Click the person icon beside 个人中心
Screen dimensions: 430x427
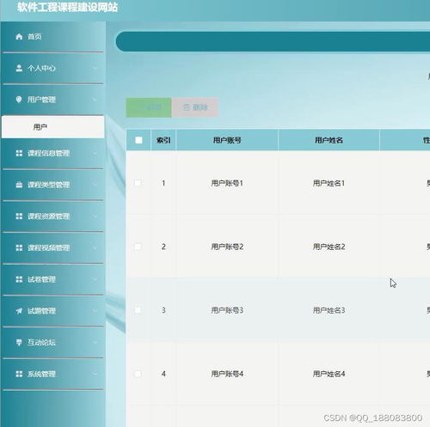tap(19, 68)
